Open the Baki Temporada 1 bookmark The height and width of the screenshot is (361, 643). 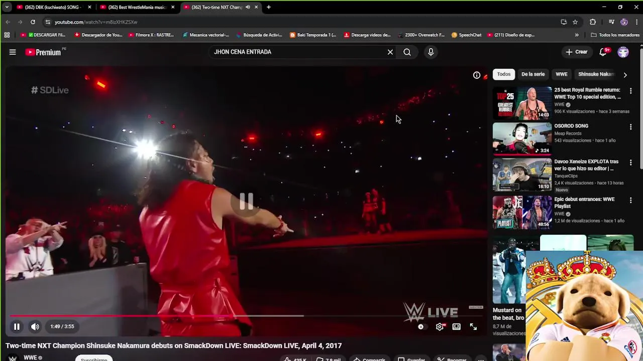(313, 35)
